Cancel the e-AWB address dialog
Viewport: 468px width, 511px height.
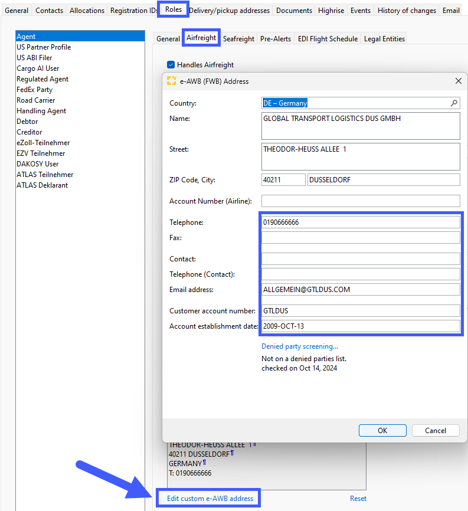436,430
